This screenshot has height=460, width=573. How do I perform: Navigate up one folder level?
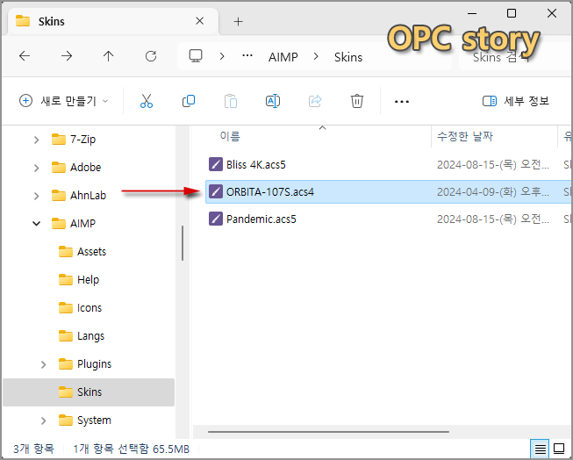(109, 56)
